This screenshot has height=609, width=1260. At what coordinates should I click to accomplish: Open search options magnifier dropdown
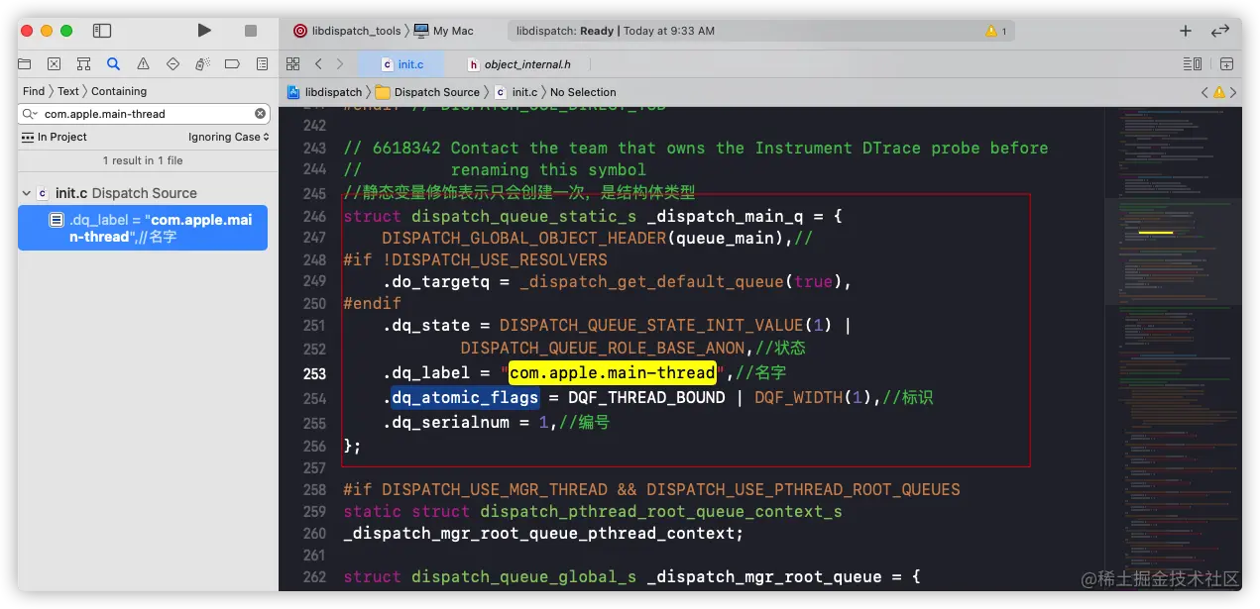[x=32, y=114]
